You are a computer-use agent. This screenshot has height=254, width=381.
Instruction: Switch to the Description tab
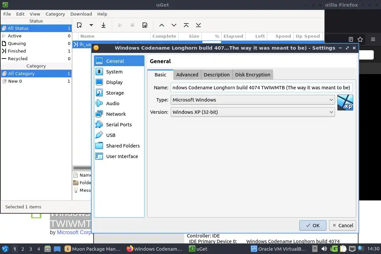[217, 75]
